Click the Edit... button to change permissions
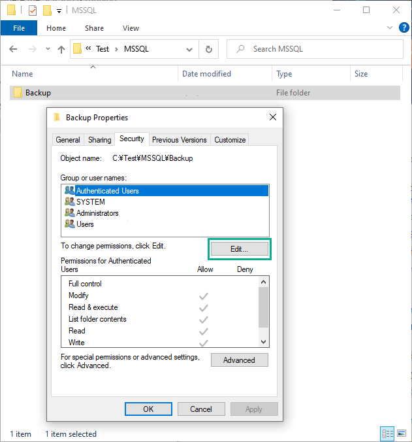Screen dimensions: 412x442 click(239, 249)
